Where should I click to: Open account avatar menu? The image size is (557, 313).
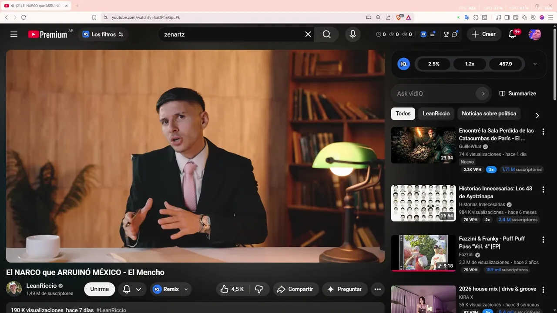point(534,34)
